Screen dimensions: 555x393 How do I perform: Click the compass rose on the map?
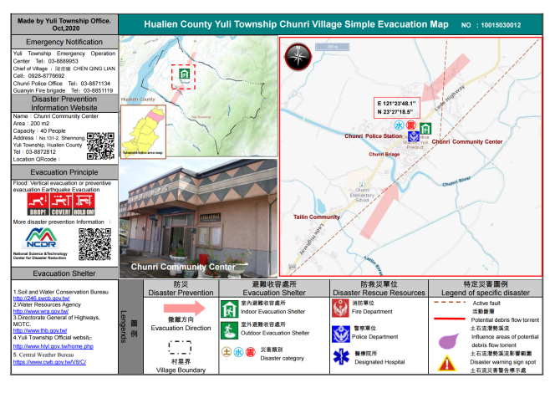point(297,55)
